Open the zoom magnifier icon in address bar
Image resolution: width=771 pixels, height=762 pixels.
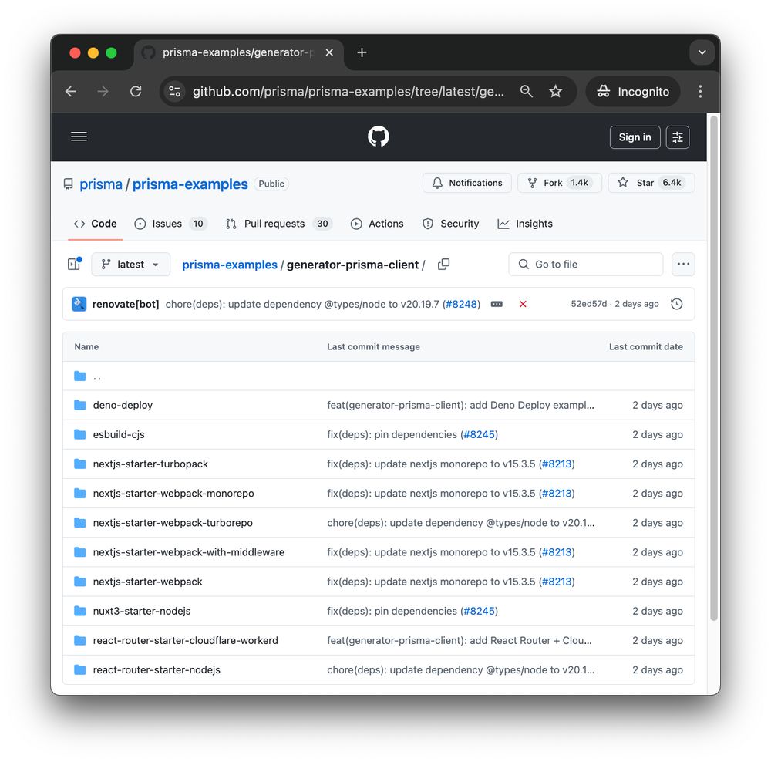click(x=526, y=92)
